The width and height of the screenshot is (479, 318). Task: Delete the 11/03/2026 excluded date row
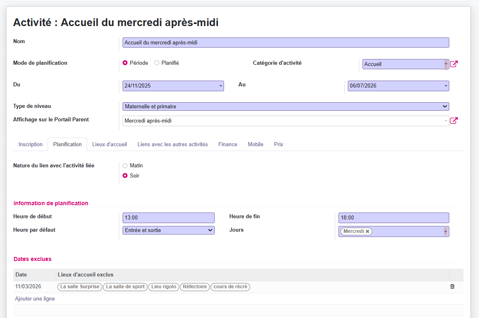tap(452, 286)
